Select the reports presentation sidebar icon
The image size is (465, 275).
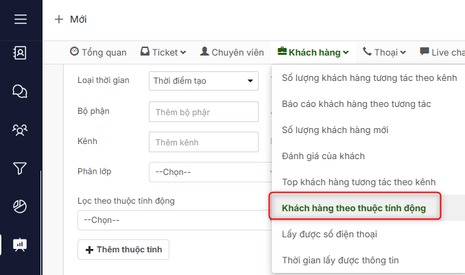click(21, 243)
